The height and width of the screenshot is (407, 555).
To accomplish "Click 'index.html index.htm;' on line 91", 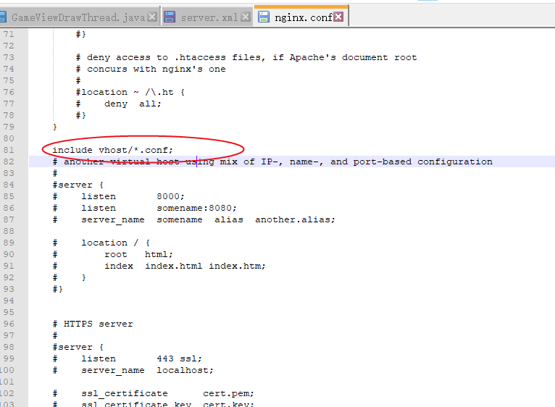I will coord(205,266).
